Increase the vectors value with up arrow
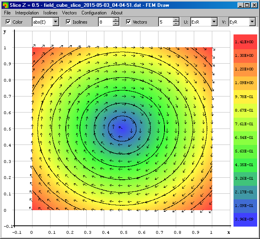 176,20
